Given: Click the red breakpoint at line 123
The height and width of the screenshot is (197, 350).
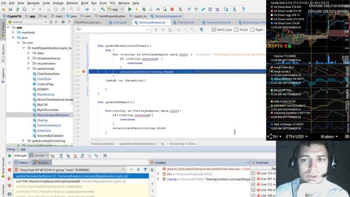Looking at the screenshot, I should 84,72.
